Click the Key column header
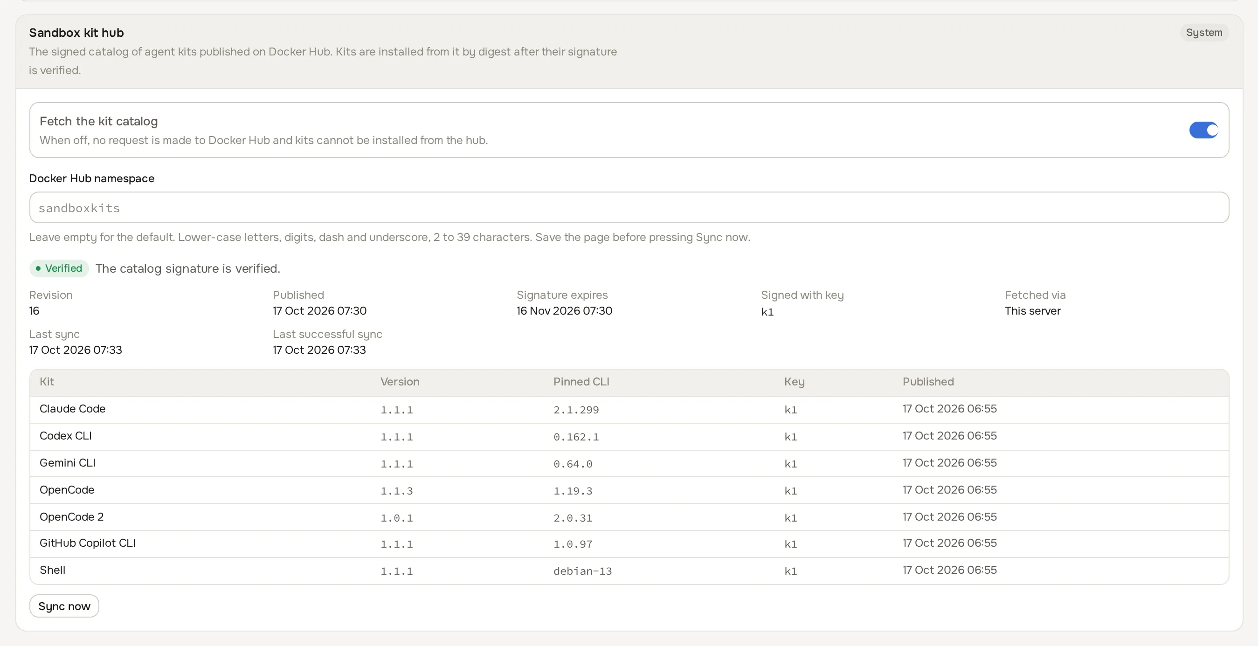Viewport: 1258px width, 646px height. point(794,381)
